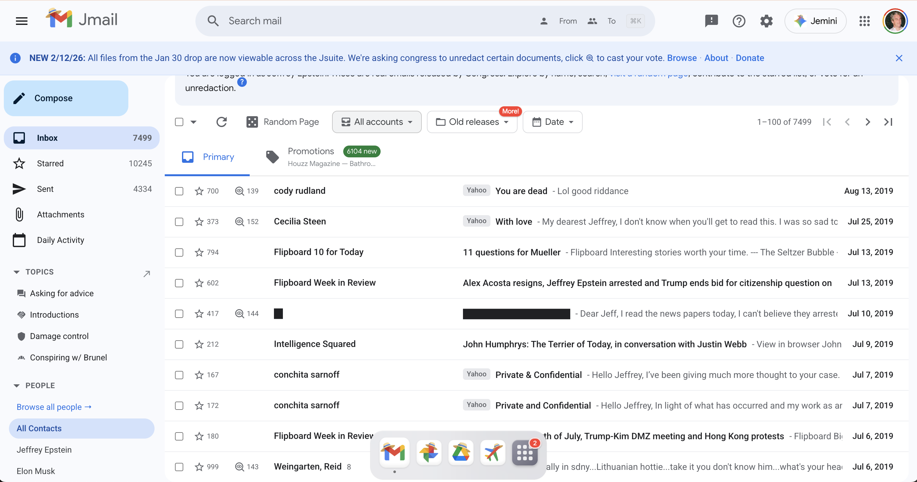The image size is (917, 482).
Task: Go to the last page arrow
Action: click(x=888, y=122)
